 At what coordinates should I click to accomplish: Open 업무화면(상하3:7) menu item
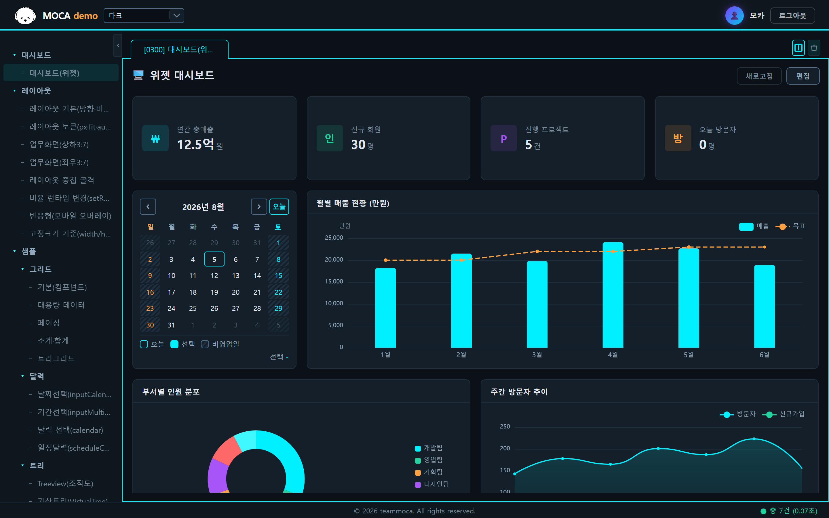[59, 144]
